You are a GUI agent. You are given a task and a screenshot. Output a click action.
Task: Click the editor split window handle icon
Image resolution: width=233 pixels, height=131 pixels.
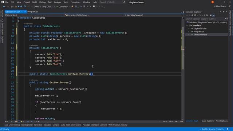coord(183,18)
